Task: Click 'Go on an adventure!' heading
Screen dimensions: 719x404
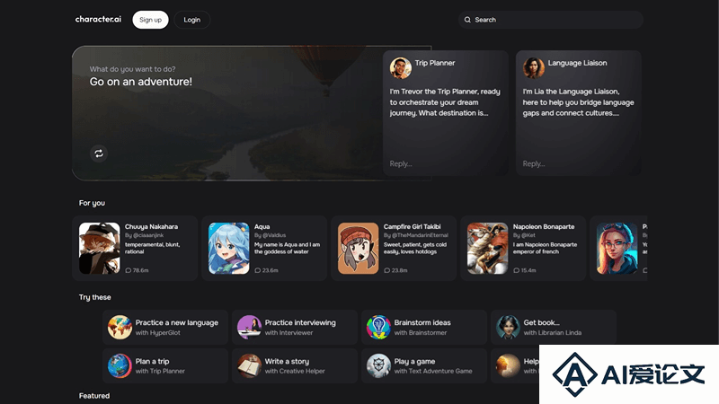Action: coord(141,82)
